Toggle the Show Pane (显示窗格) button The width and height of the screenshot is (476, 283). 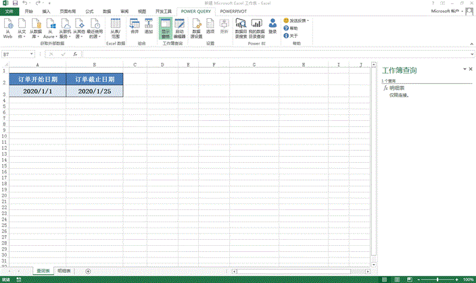(x=164, y=28)
